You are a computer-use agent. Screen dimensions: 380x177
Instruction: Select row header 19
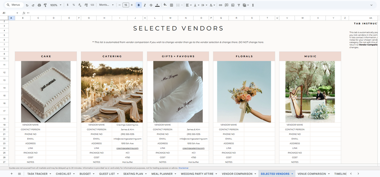click(x=4, y=125)
